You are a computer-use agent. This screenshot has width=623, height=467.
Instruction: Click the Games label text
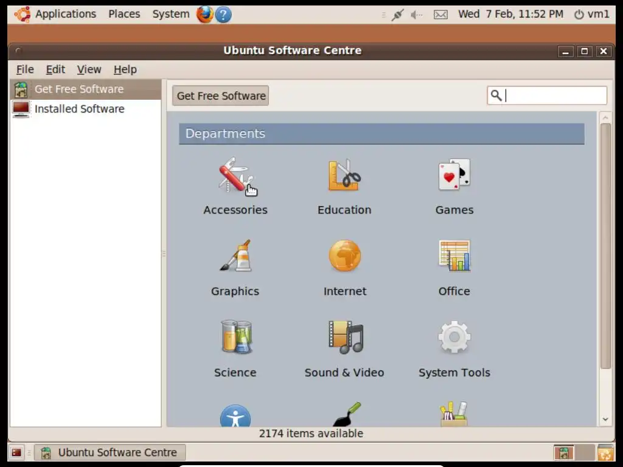tap(454, 210)
